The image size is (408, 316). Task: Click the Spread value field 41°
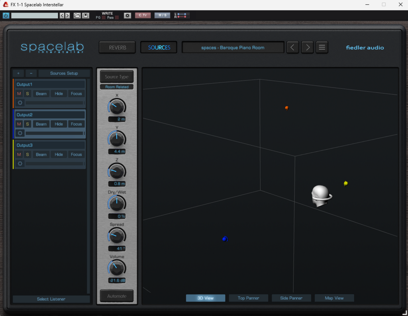pyautogui.click(x=117, y=248)
